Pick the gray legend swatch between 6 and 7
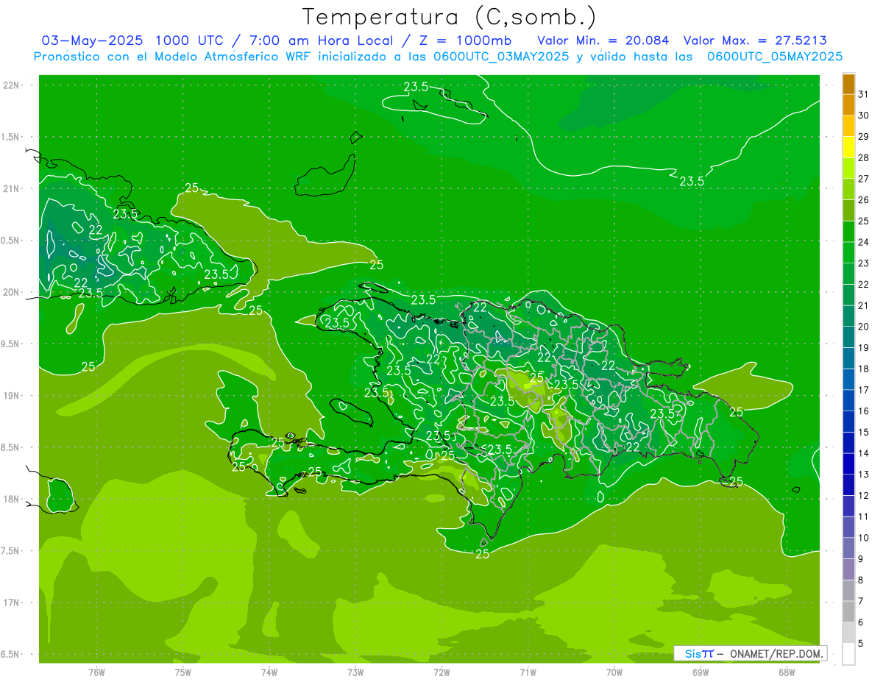 [848, 611]
